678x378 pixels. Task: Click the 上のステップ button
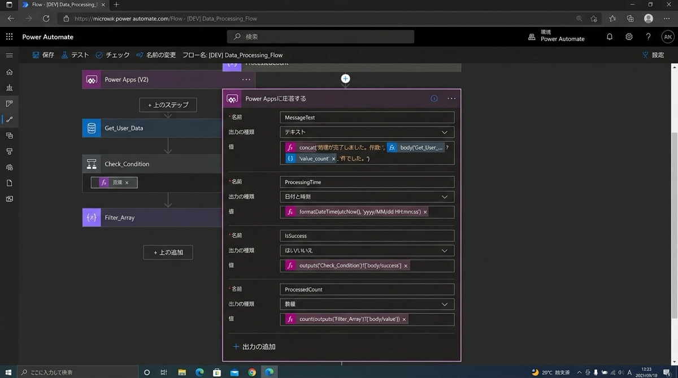(x=168, y=105)
